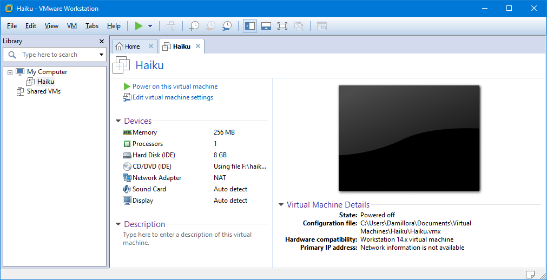The image size is (547, 280).
Task: Open the VM menu
Action: click(x=72, y=26)
